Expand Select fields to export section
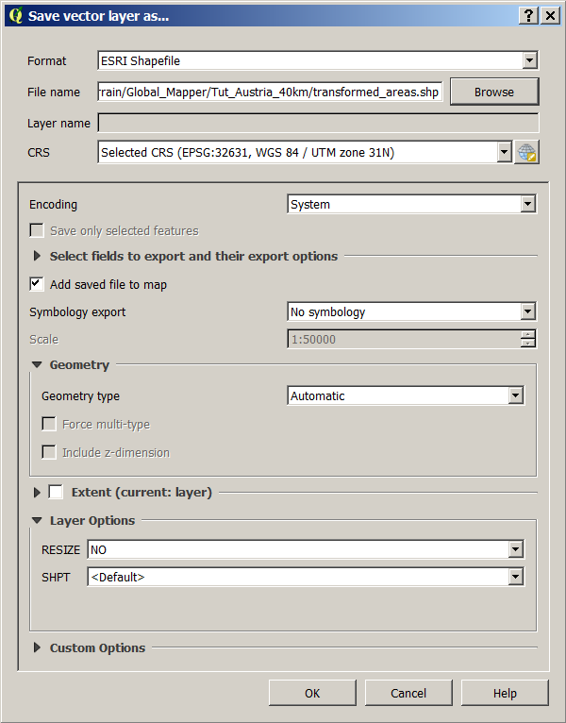Viewport: 566px width, 723px height. coord(38,256)
